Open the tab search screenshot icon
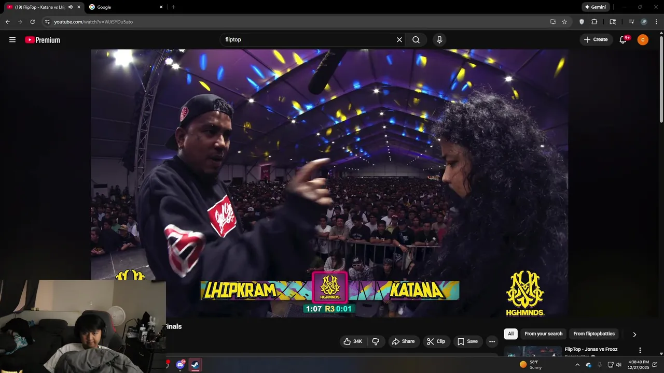 [x=613, y=22]
